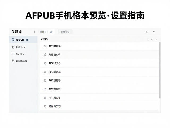The image size is (170, 128).
Task: Select the second list row label ending 文库
Action: [54, 55]
